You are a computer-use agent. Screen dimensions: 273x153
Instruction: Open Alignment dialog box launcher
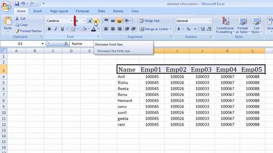click(x=171, y=37)
